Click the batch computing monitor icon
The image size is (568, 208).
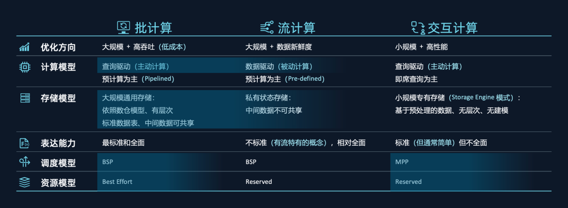click(124, 27)
